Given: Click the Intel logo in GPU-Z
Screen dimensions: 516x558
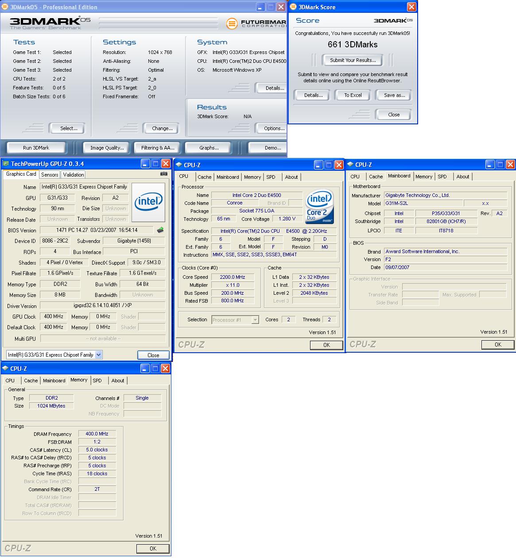Looking at the screenshot, I should 148,203.
